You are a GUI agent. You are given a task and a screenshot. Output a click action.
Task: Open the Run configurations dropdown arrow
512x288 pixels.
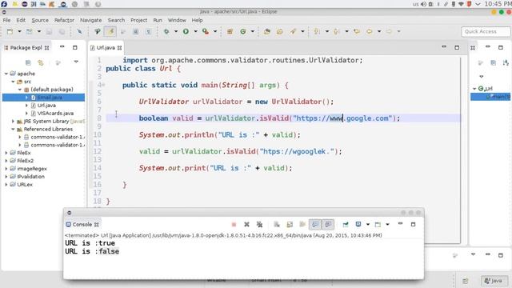195,32
